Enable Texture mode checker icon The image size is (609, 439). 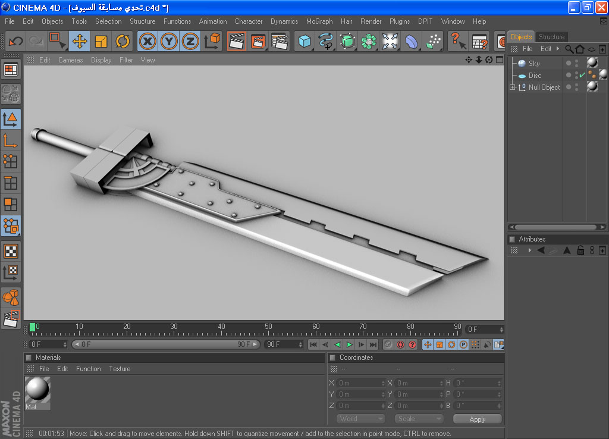[11, 251]
